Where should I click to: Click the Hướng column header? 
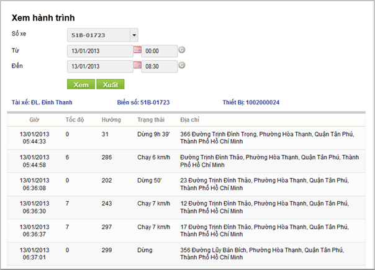[111, 119]
